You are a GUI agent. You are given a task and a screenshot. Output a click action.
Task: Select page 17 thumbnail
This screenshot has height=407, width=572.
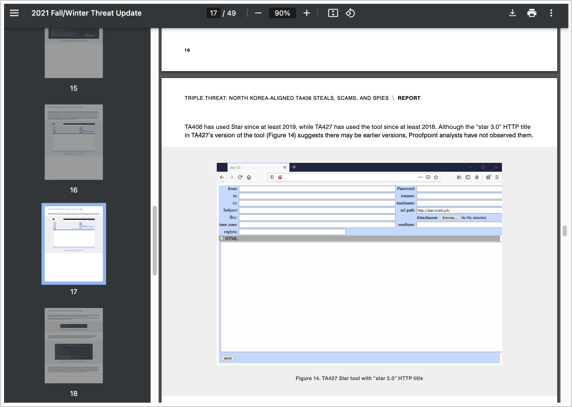point(74,244)
